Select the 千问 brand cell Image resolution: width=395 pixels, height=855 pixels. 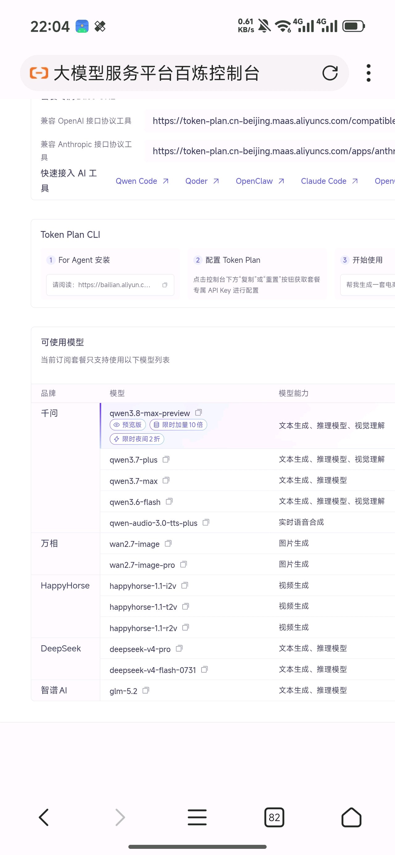pyautogui.click(x=65, y=468)
